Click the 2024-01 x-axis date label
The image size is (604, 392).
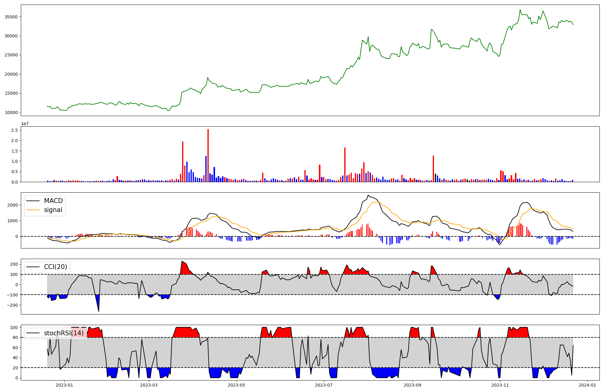[587, 385]
